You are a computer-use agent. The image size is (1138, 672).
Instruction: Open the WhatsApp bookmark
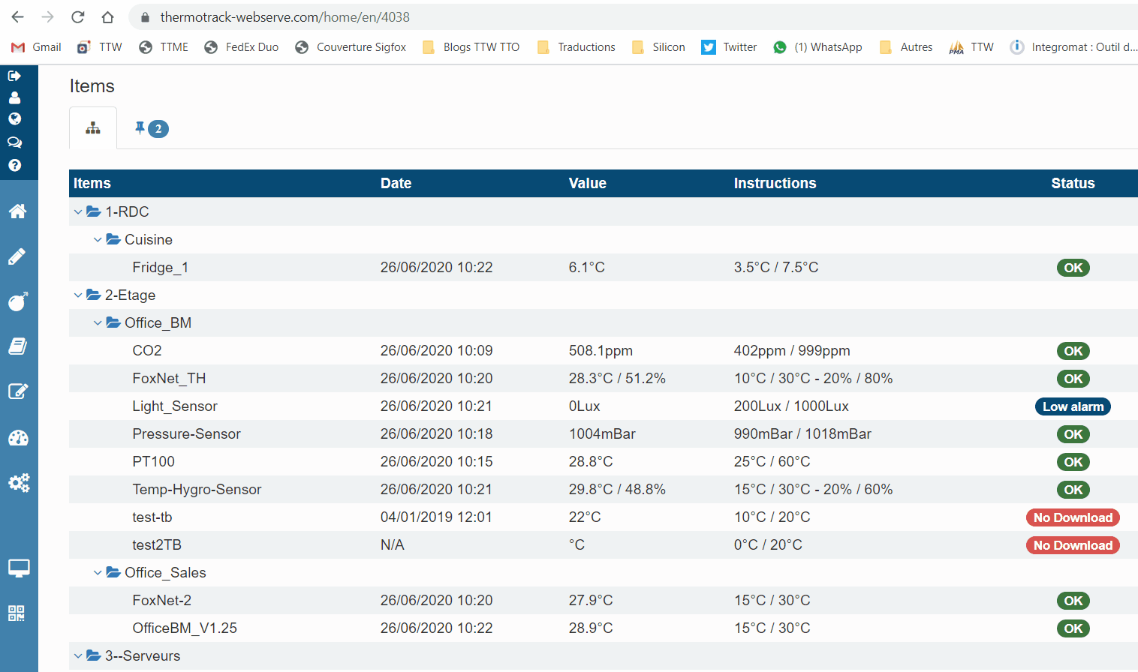(x=817, y=47)
